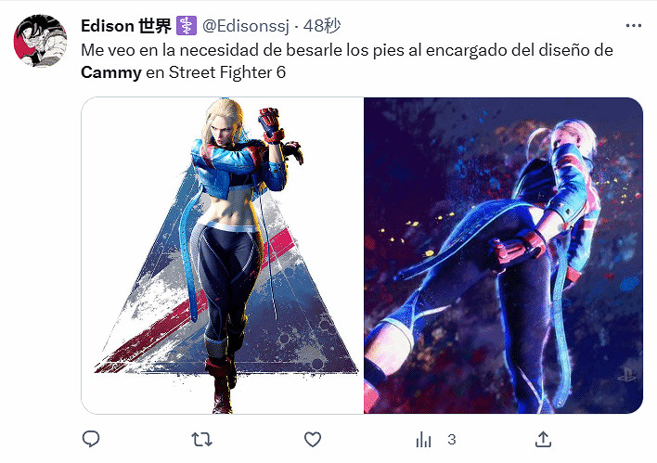Open Edison's profile avatar picture
The height and width of the screenshot is (463, 657).
(x=40, y=41)
